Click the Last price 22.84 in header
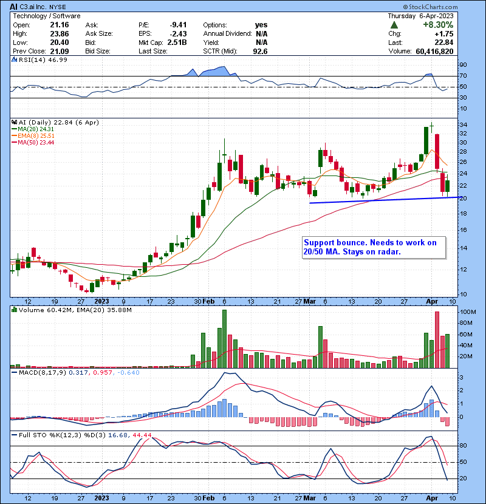Screen dimensions: 486x504 [444, 43]
